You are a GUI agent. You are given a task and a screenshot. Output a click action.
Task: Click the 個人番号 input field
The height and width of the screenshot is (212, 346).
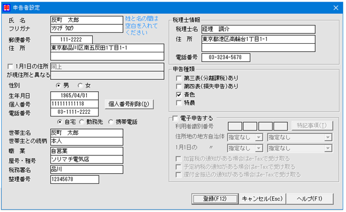click(x=74, y=104)
